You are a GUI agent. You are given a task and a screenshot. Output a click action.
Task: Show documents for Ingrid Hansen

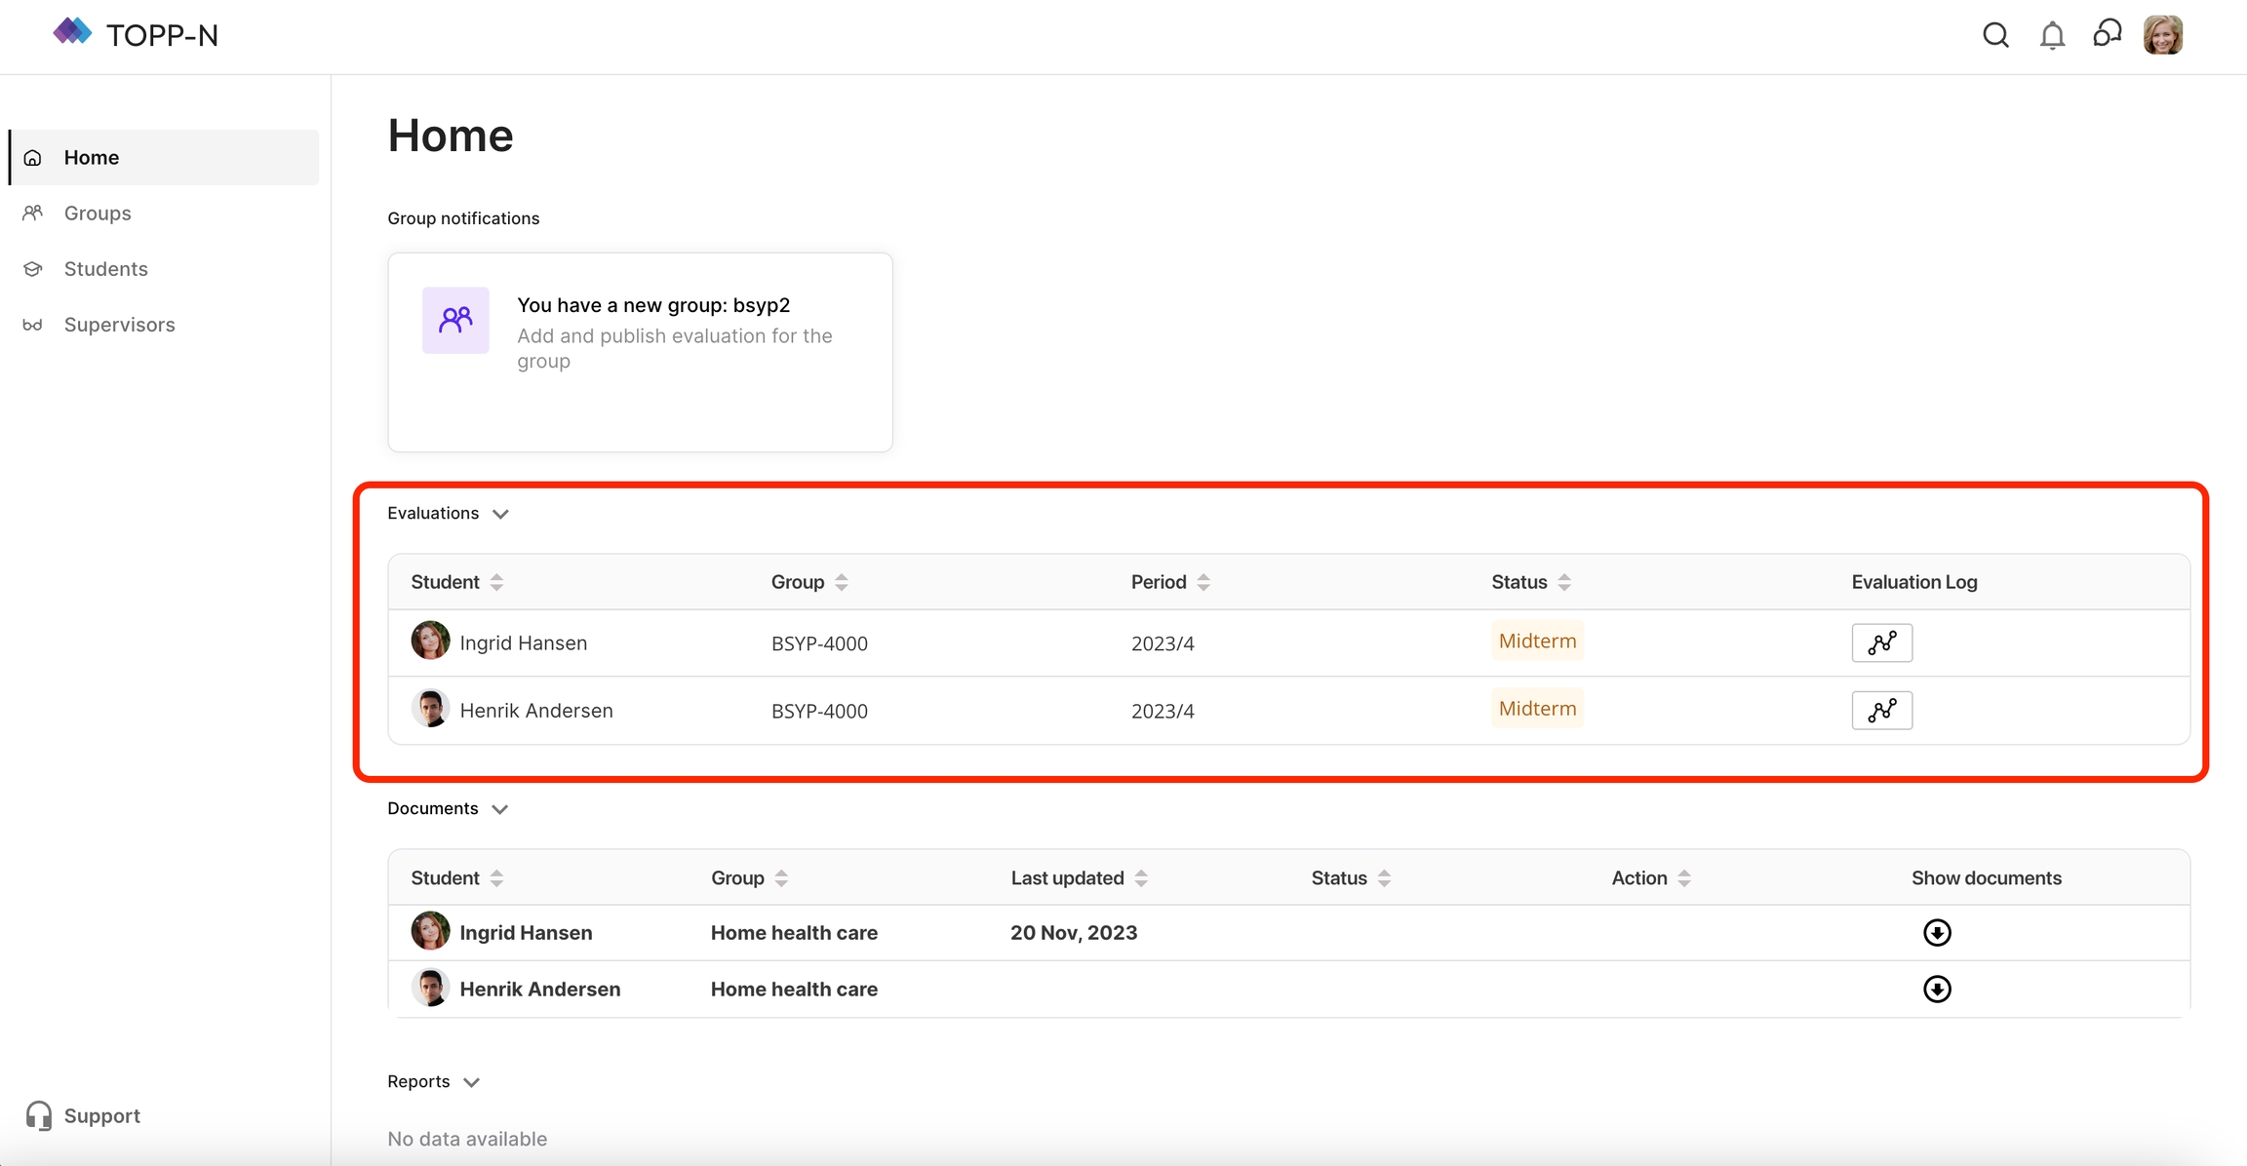(x=1936, y=933)
